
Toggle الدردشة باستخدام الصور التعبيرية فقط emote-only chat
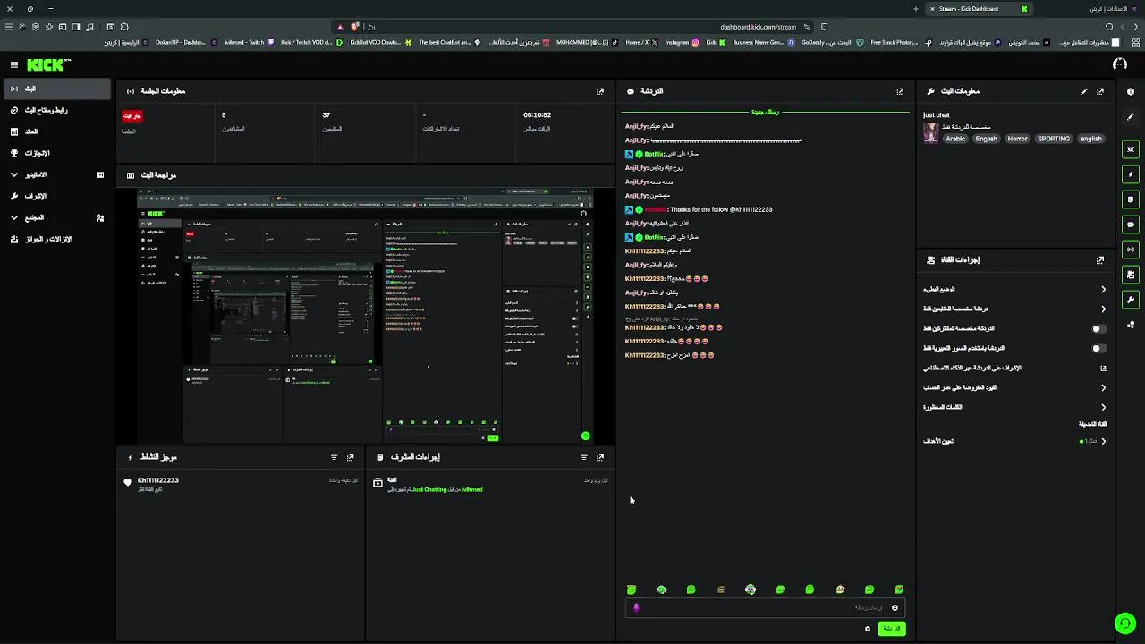tap(1098, 348)
